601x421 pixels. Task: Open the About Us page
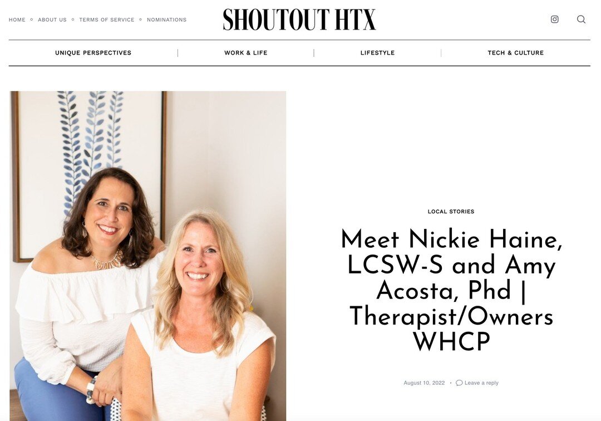coord(52,19)
